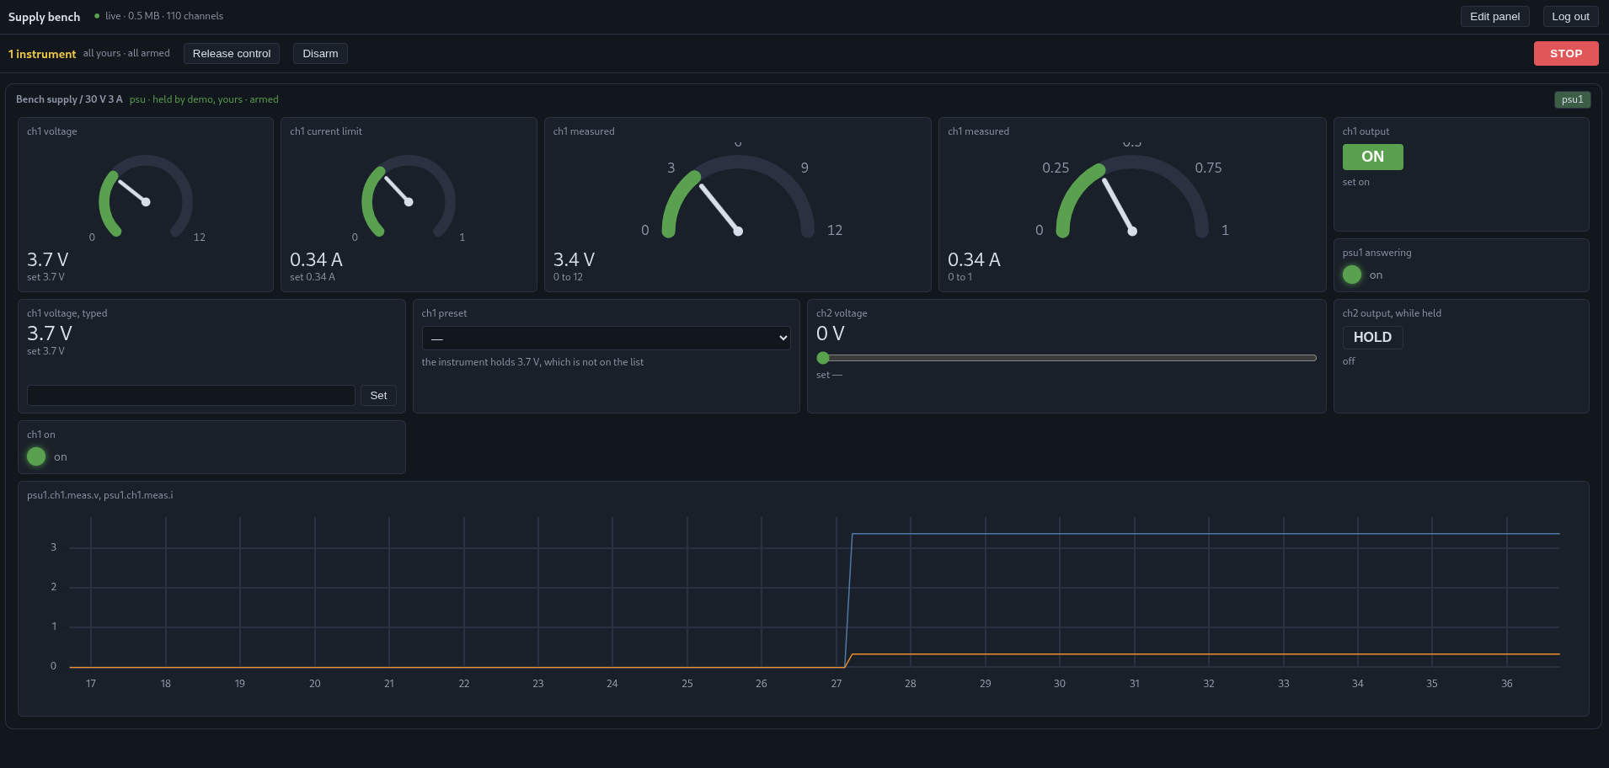This screenshot has width=1609, height=768.
Task: Click the ch2 voltage slider handle
Action: tap(823, 358)
